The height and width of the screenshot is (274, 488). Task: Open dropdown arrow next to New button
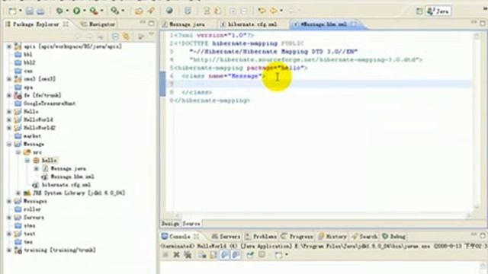pos(21,11)
